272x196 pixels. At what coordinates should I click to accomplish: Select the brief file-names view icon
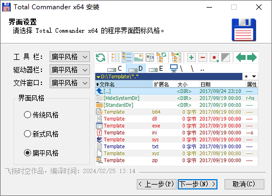[116, 58]
